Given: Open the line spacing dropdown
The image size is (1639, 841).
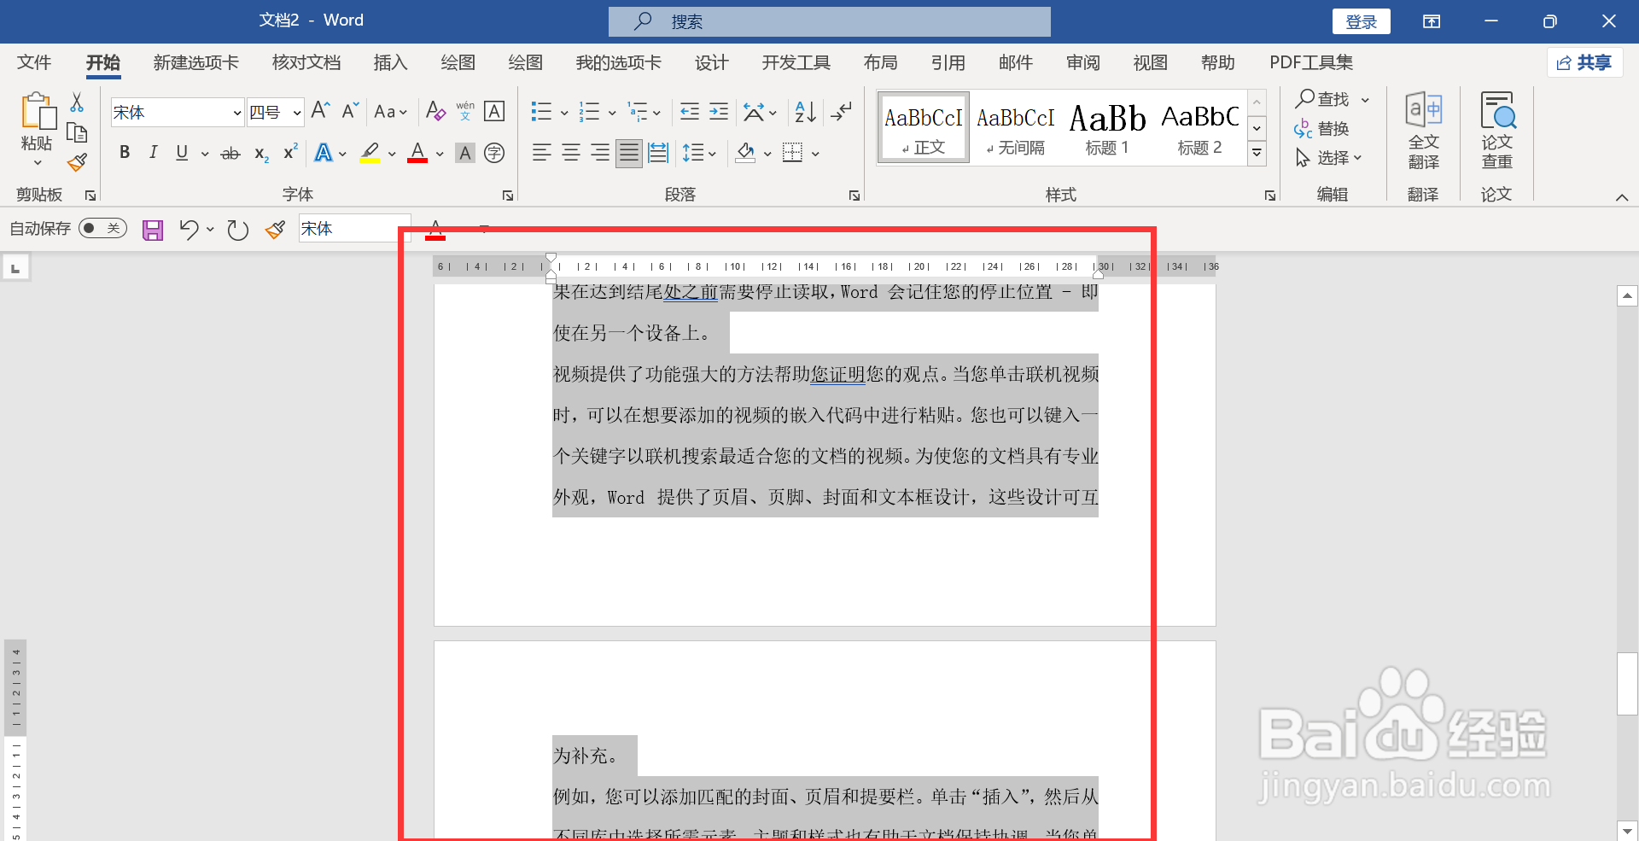Looking at the screenshot, I should pos(699,154).
